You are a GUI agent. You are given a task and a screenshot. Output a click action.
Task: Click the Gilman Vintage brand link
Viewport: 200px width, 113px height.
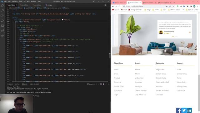[x=141, y=90]
